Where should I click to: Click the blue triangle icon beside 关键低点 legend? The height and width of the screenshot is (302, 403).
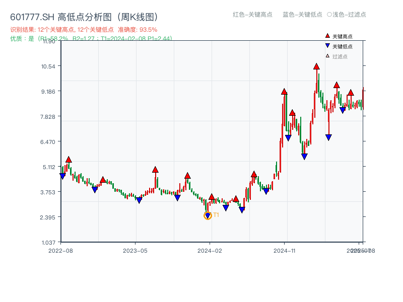pos(327,46)
